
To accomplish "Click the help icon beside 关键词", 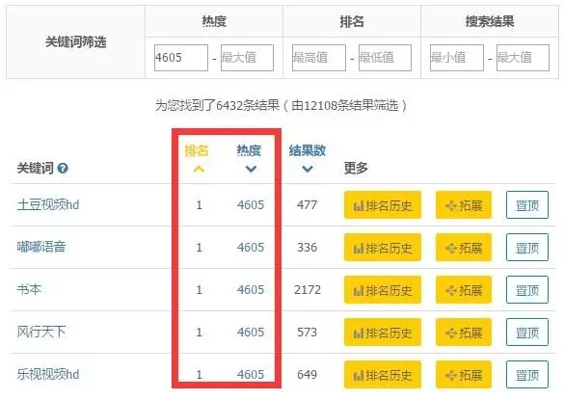I will (63, 168).
